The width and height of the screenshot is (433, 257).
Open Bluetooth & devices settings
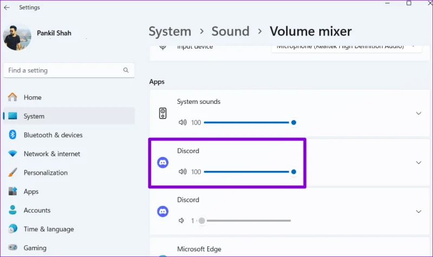pos(69,135)
